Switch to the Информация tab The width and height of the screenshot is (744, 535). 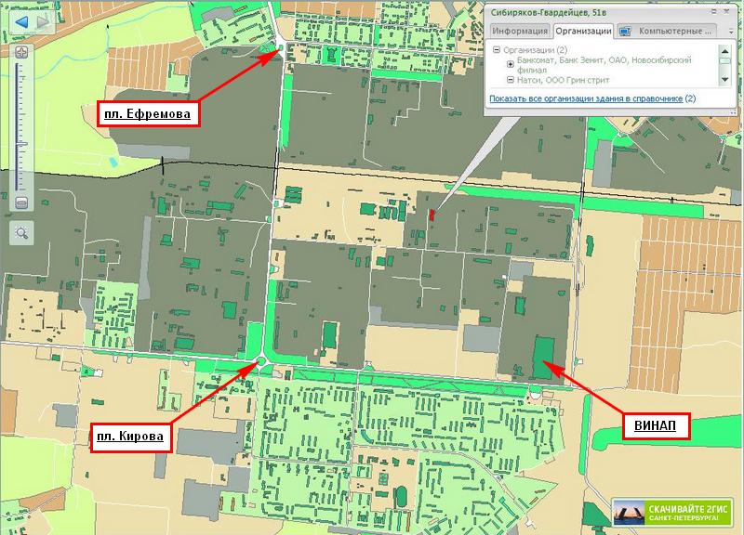pos(521,31)
